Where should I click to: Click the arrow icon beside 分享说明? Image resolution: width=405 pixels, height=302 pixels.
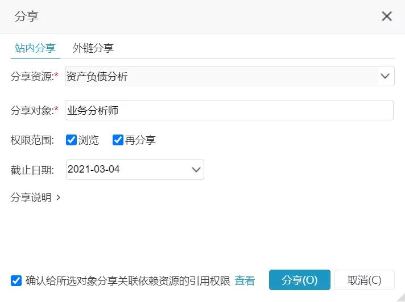(59, 198)
